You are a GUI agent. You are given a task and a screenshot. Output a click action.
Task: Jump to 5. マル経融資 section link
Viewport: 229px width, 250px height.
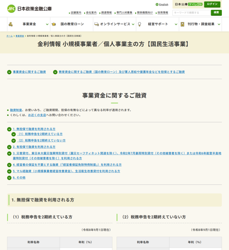pyautogui.click(x=66, y=171)
